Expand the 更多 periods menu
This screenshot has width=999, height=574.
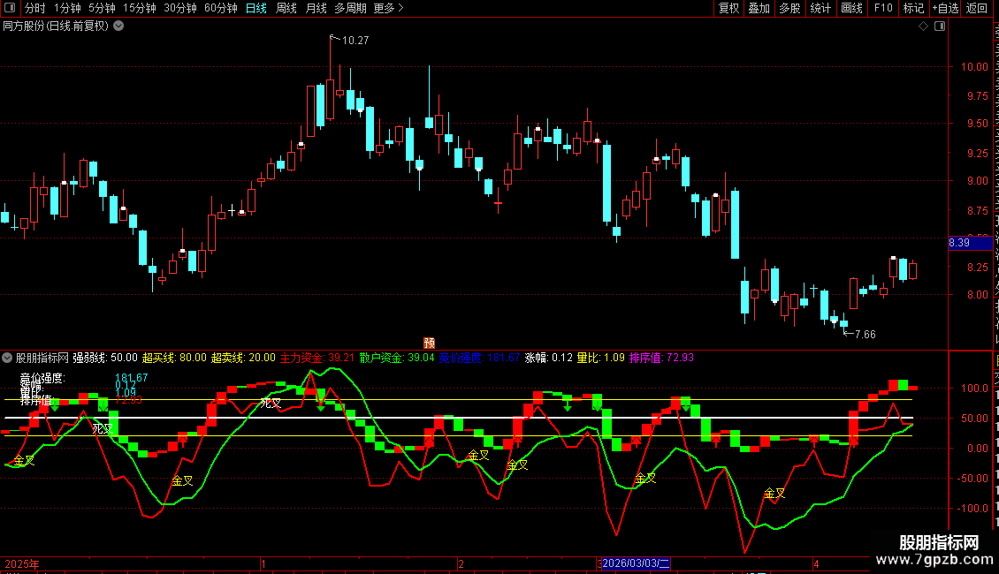click(x=388, y=8)
